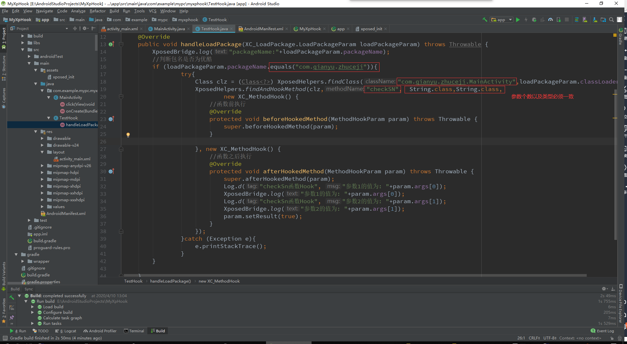Pin the Build tab with pin icon
The image size is (627, 344).
pos(12,317)
